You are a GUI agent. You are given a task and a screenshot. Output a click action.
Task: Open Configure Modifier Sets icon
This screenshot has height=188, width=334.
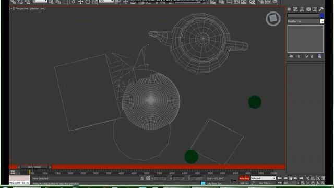coord(320,56)
